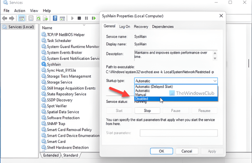Click the Refresh toolbar icon
This screenshot has width=252, height=163.
click(x=38, y=18)
